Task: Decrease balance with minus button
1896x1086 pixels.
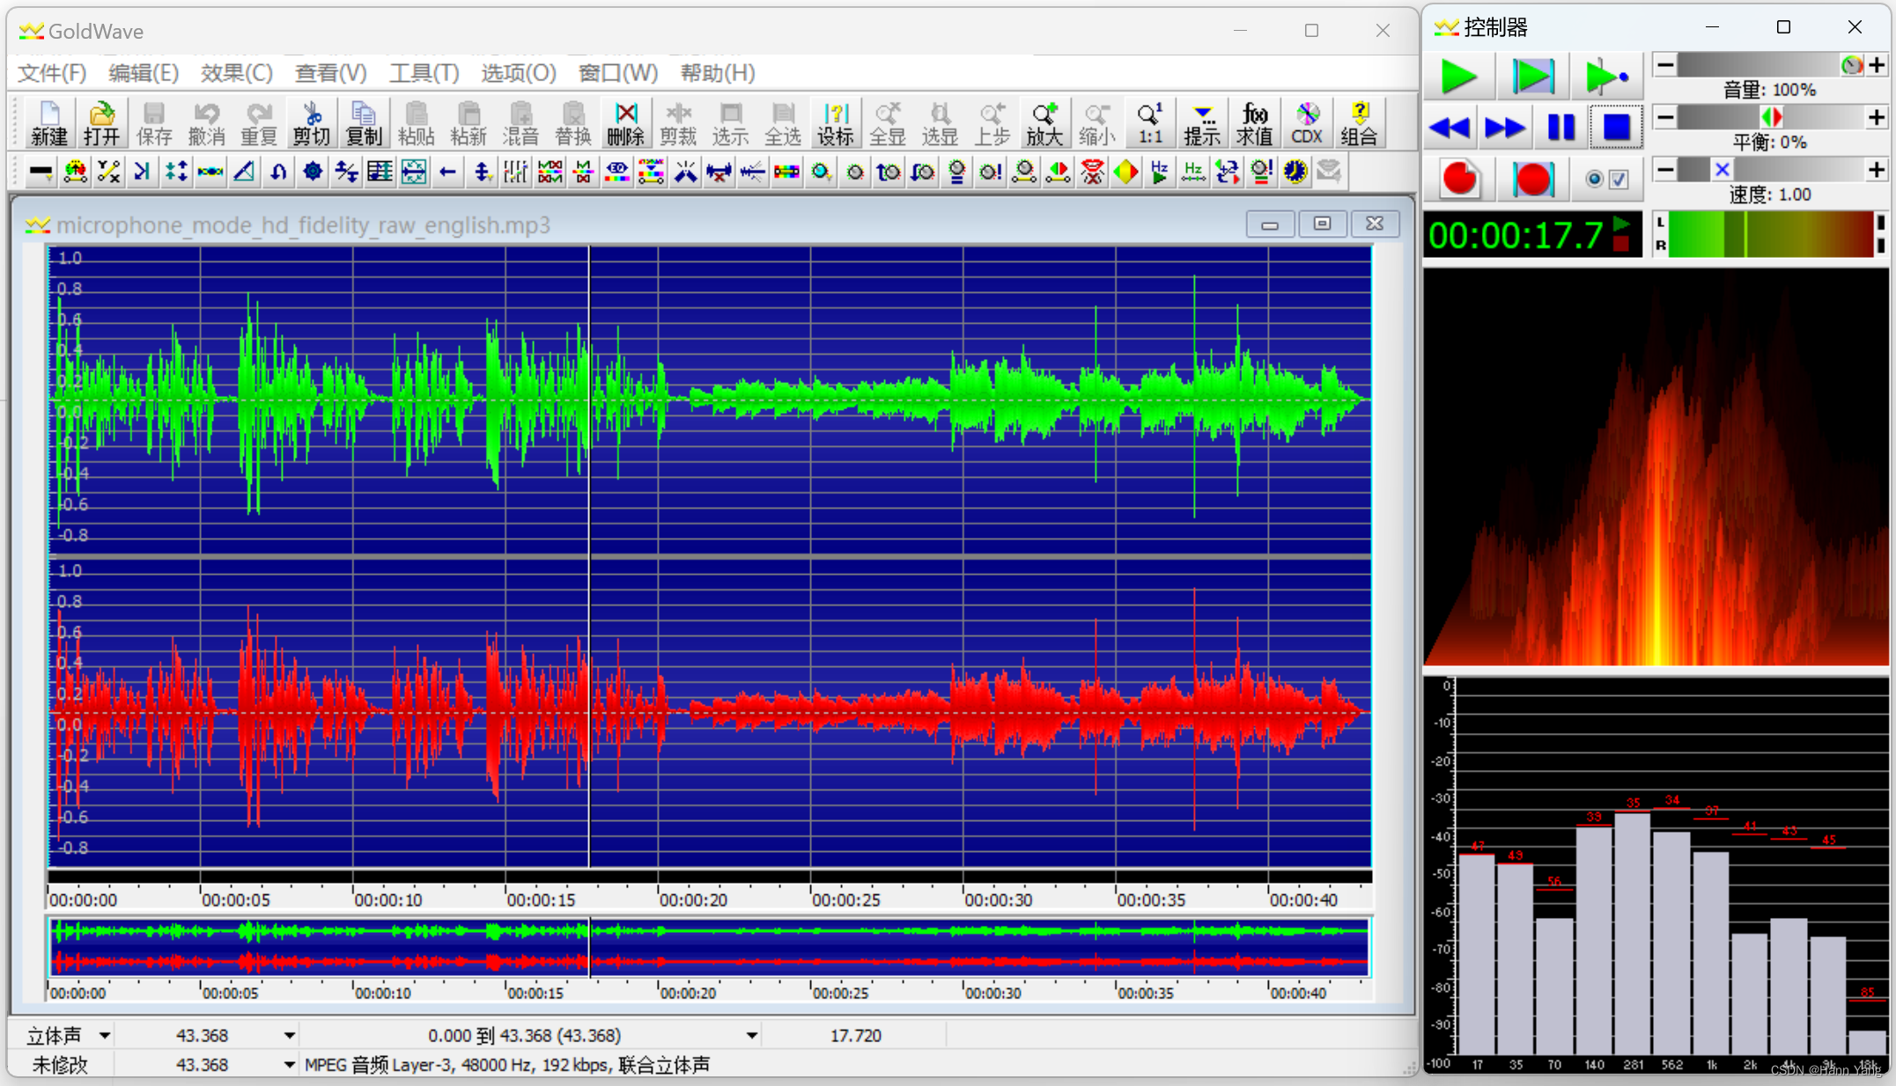Action: (x=1665, y=117)
